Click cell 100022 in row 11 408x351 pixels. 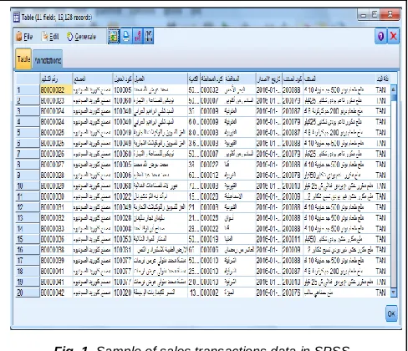pos(123,196)
